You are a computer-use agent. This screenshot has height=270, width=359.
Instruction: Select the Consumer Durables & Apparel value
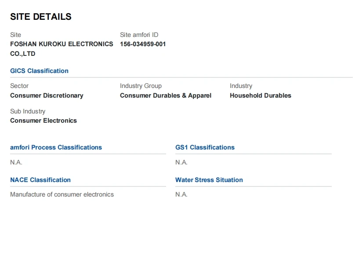[x=166, y=95]
